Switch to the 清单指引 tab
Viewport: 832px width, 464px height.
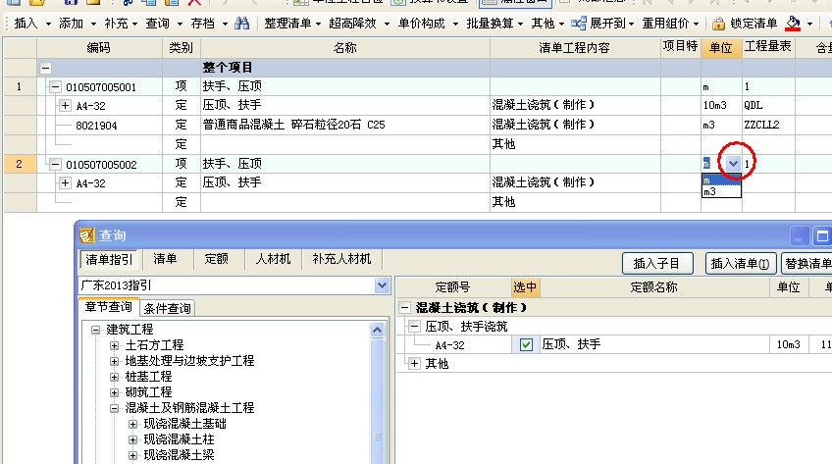coord(109,259)
